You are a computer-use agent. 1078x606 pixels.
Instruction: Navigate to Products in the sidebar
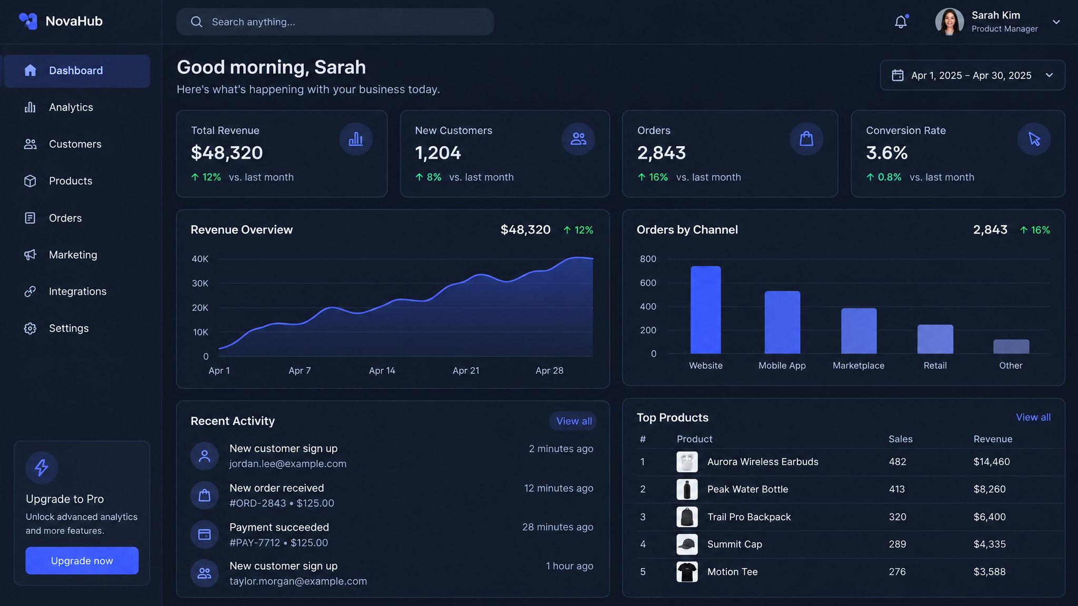click(x=77, y=181)
